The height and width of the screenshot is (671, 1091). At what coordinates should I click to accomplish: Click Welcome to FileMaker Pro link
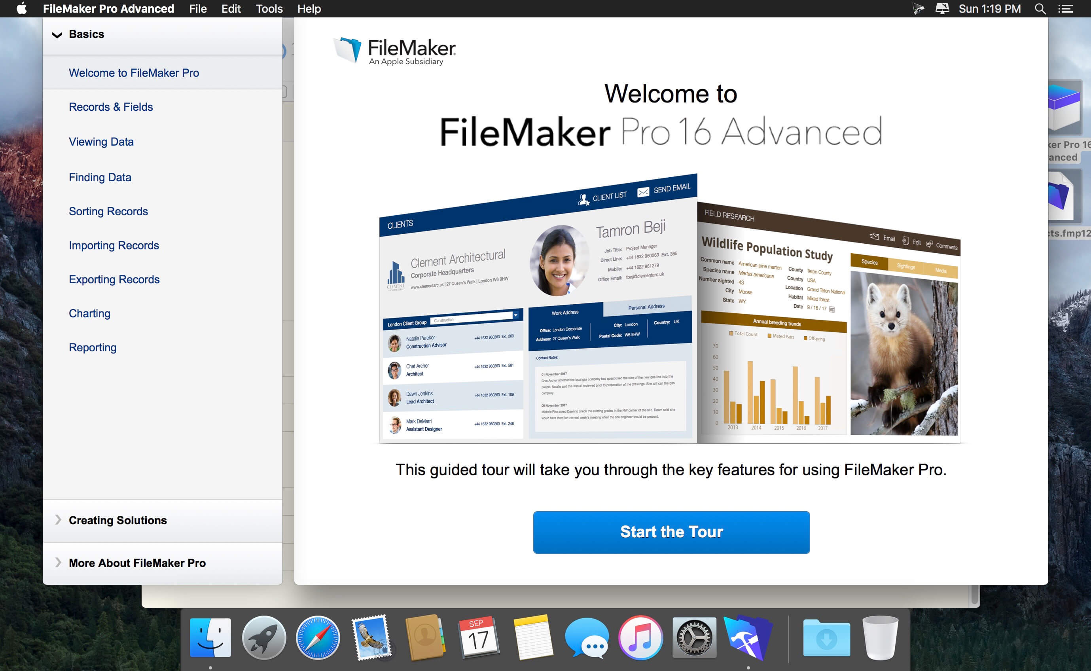[x=133, y=72]
